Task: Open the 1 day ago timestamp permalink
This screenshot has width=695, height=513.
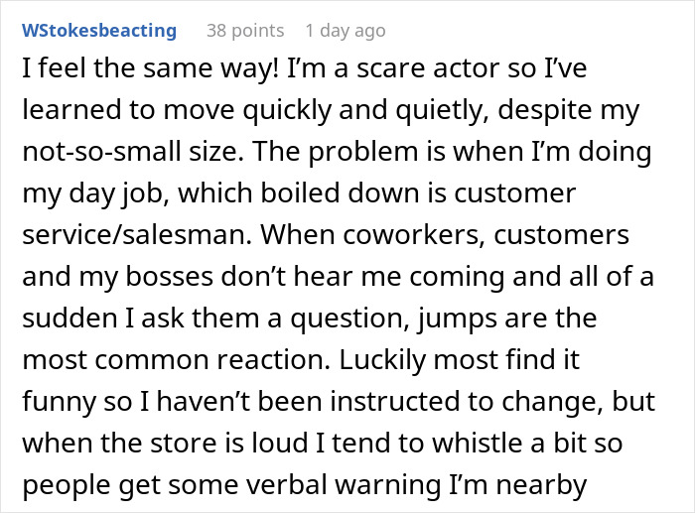Action: [x=346, y=31]
